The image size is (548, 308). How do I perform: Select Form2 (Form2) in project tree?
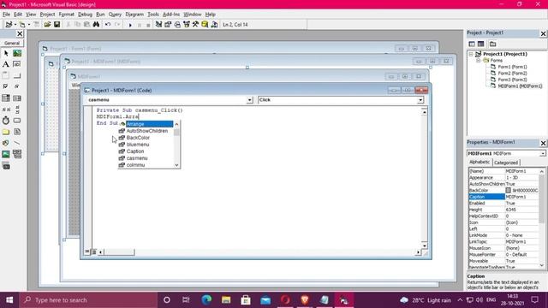point(512,74)
